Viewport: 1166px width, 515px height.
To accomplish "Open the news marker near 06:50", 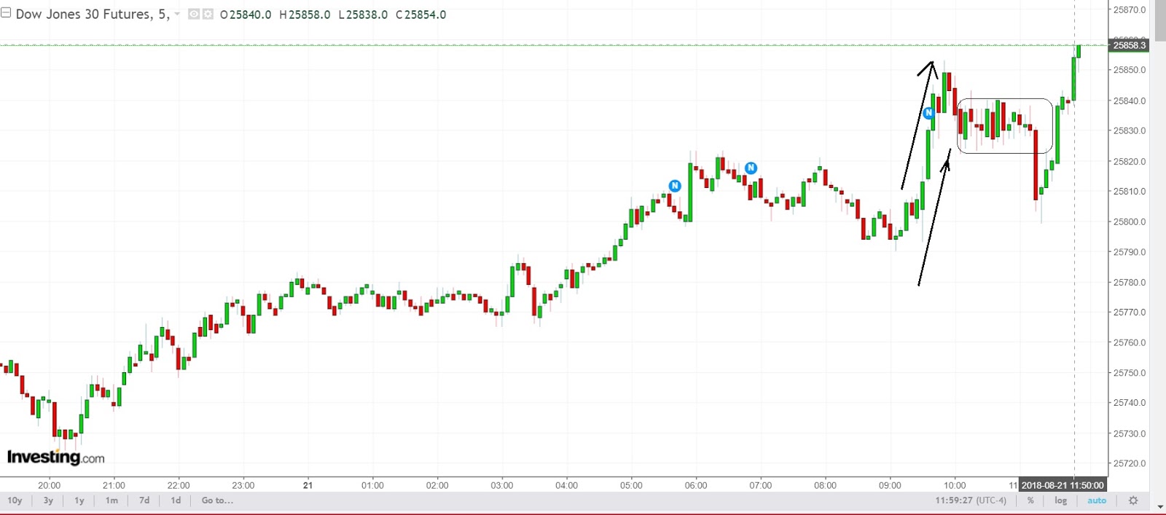I will pos(751,168).
